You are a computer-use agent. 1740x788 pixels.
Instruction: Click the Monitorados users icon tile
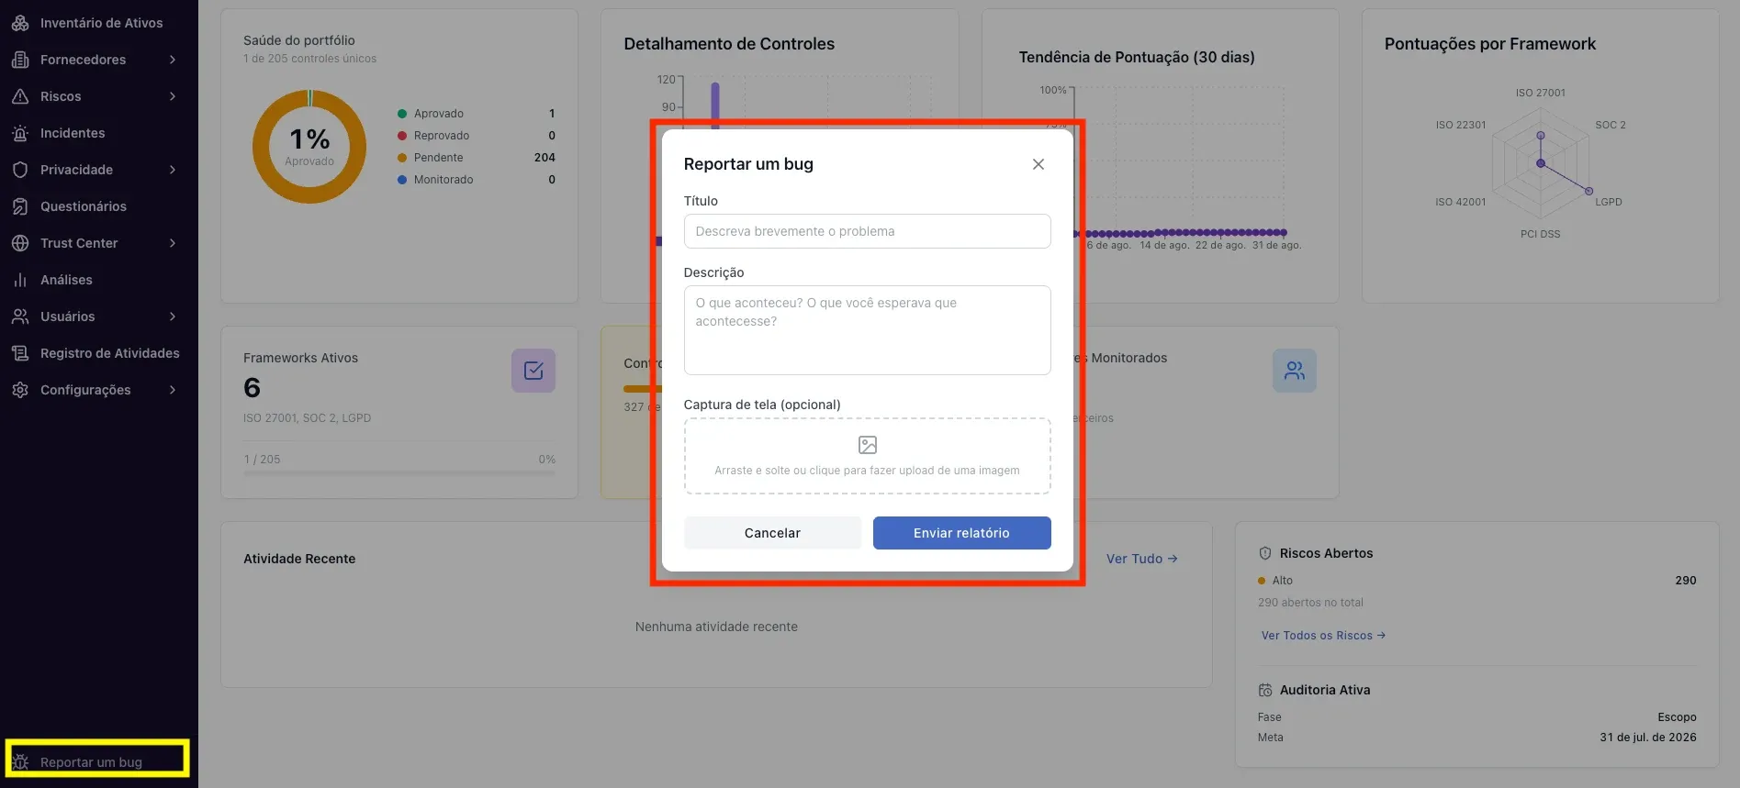click(x=1295, y=371)
